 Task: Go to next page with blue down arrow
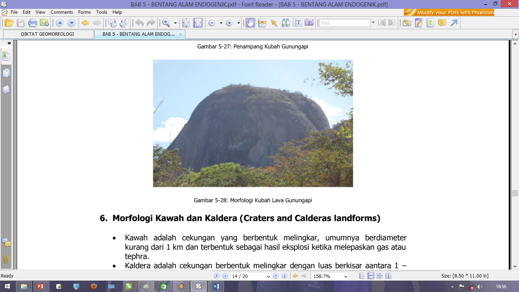[x=71, y=23]
